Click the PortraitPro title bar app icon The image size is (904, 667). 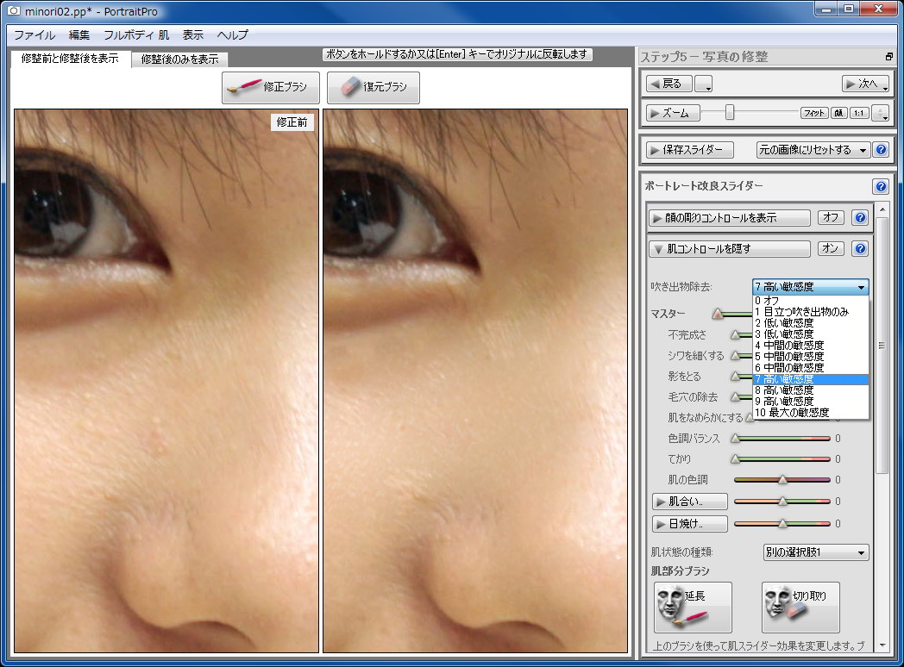pos(13,11)
